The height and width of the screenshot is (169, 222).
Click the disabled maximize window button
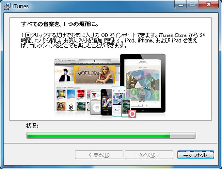coord(193,4)
